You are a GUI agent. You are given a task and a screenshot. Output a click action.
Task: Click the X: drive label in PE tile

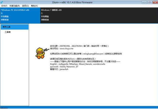click(2, 13)
